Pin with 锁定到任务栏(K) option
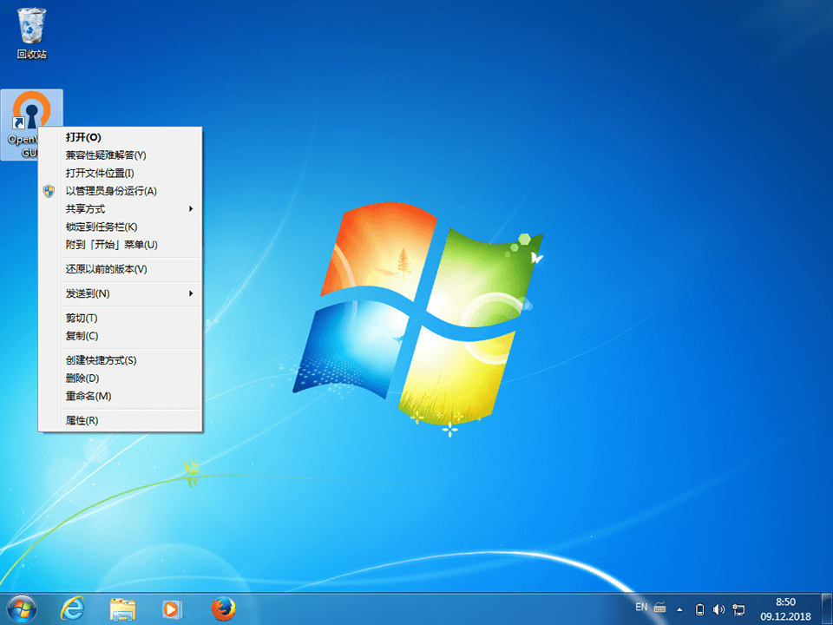The width and height of the screenshot is (833, 625). tap(121, 227)
